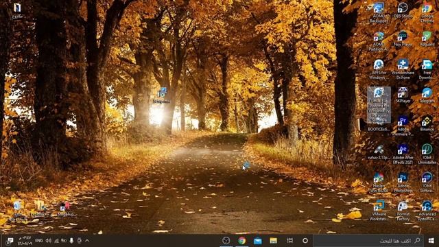Open network status from system tray
Image resolution: width=439 pixels, height=247 pixels.
coord(56,241)
